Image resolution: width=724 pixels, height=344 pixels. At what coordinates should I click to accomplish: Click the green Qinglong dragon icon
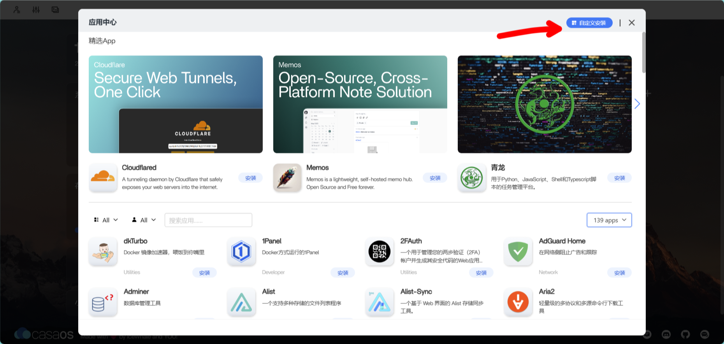(x=472, y=178)
